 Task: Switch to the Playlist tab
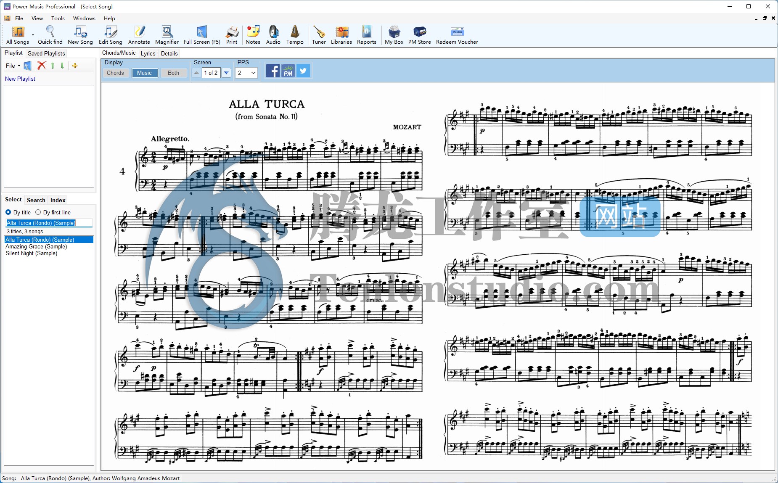coord(13,53)
